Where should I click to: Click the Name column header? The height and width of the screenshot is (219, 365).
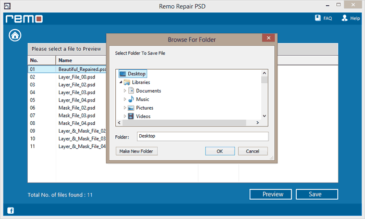point(81,60)
